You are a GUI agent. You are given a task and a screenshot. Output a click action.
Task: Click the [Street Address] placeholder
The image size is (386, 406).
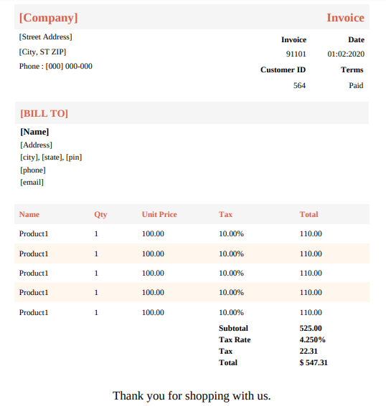pyautogui.click(x=46, y=37)
